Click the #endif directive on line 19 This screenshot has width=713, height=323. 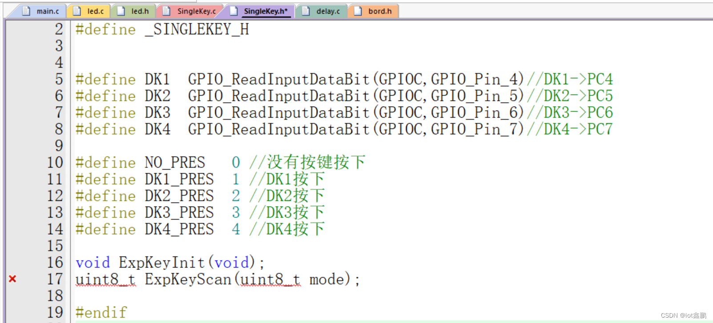[x=101, y=312]
